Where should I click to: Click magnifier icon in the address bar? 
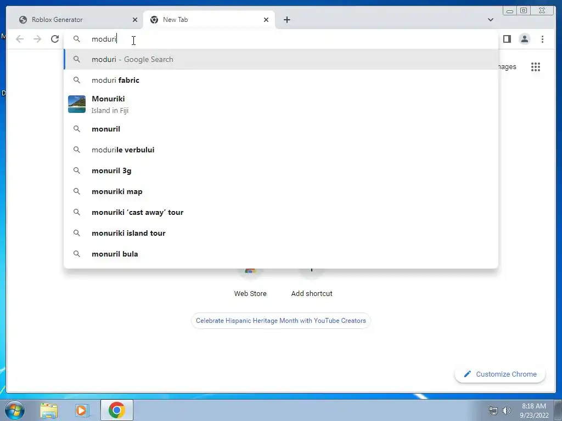[77, 39]
